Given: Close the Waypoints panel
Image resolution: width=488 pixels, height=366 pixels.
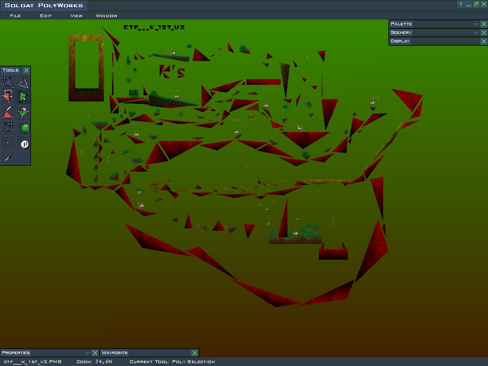Looking at the screenshot, I should 194,353.
